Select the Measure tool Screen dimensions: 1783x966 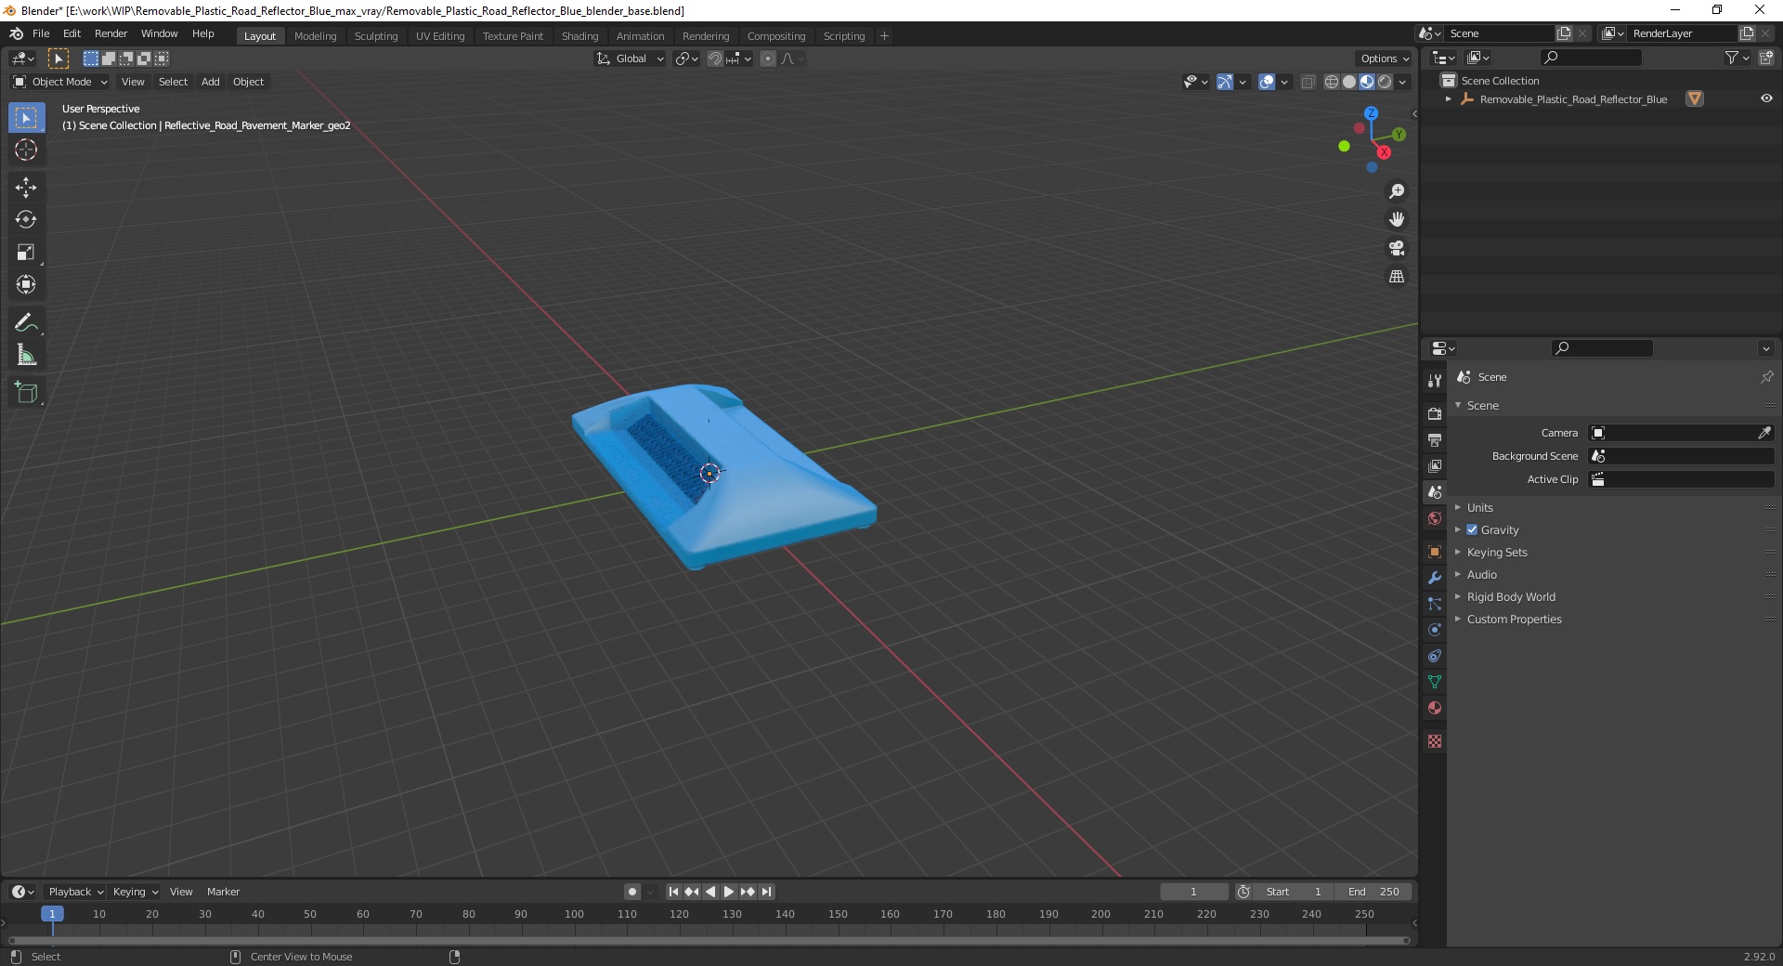[26, 356]
